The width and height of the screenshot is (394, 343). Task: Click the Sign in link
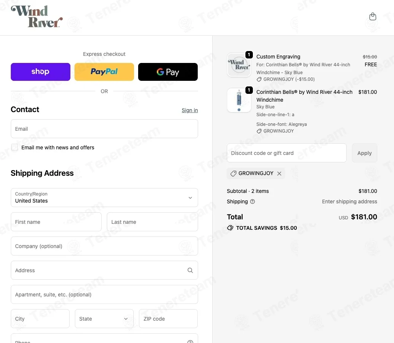[190, 110]
